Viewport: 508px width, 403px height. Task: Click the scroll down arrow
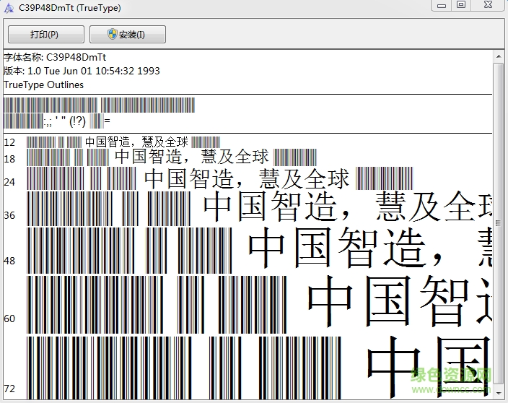[499, 394]
